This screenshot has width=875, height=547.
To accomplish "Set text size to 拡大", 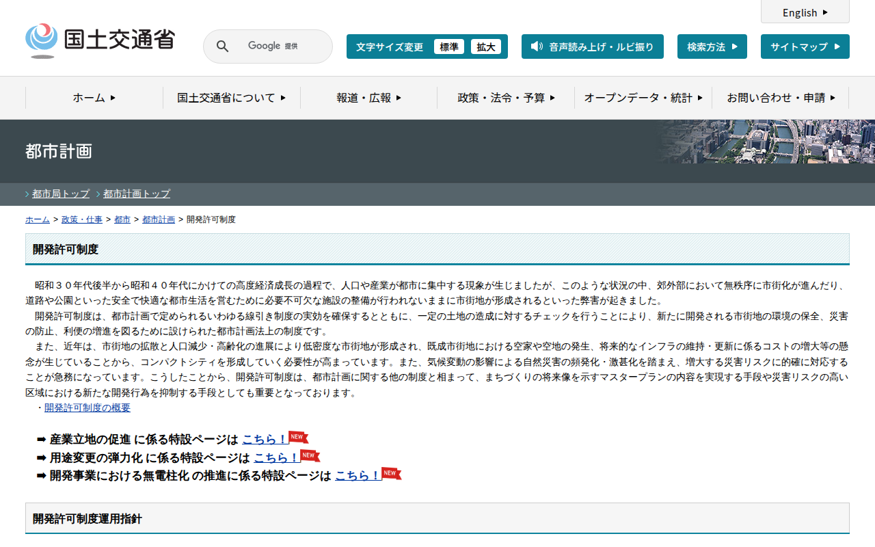I will [x=486, y=46].
